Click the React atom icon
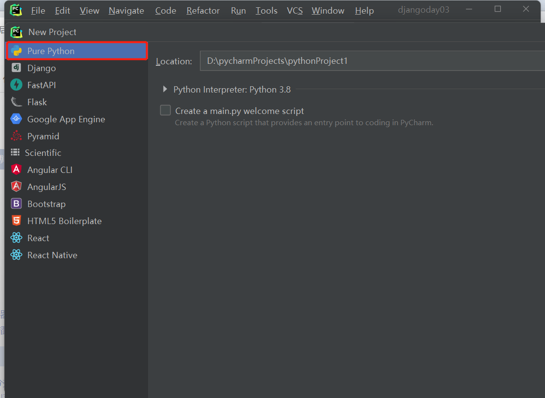Screen dimensions: 545x398 point(17,238)
